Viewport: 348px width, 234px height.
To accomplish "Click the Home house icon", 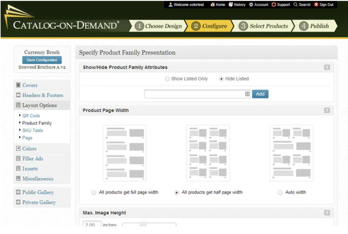I will 213,5.
